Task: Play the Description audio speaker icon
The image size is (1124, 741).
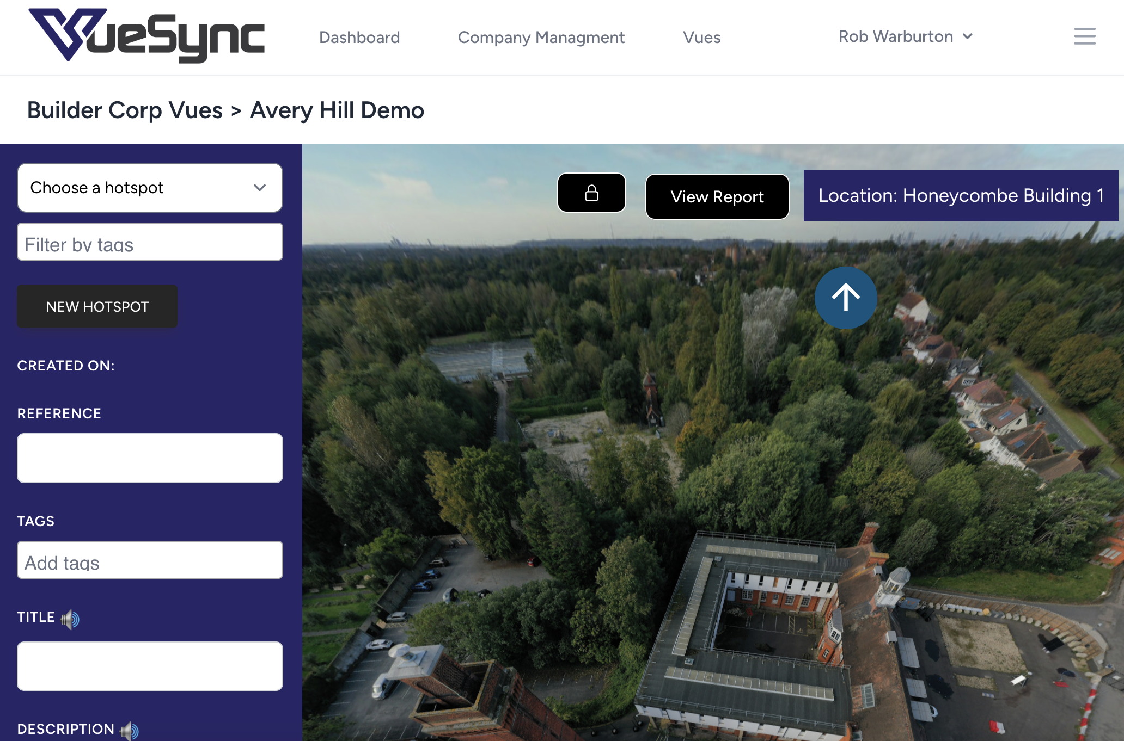Action: tap(130, 730)
